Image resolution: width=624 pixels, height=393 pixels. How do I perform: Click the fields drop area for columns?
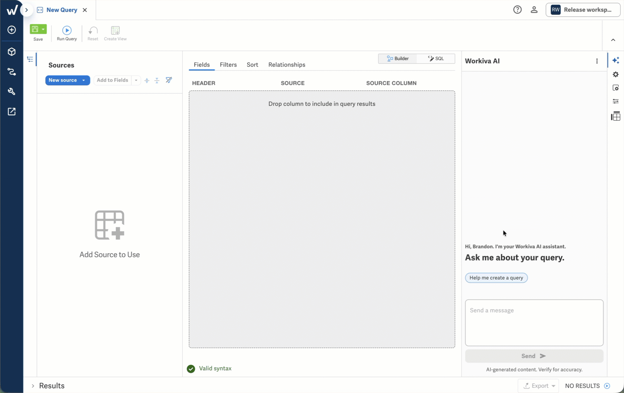tap(322, 219)
